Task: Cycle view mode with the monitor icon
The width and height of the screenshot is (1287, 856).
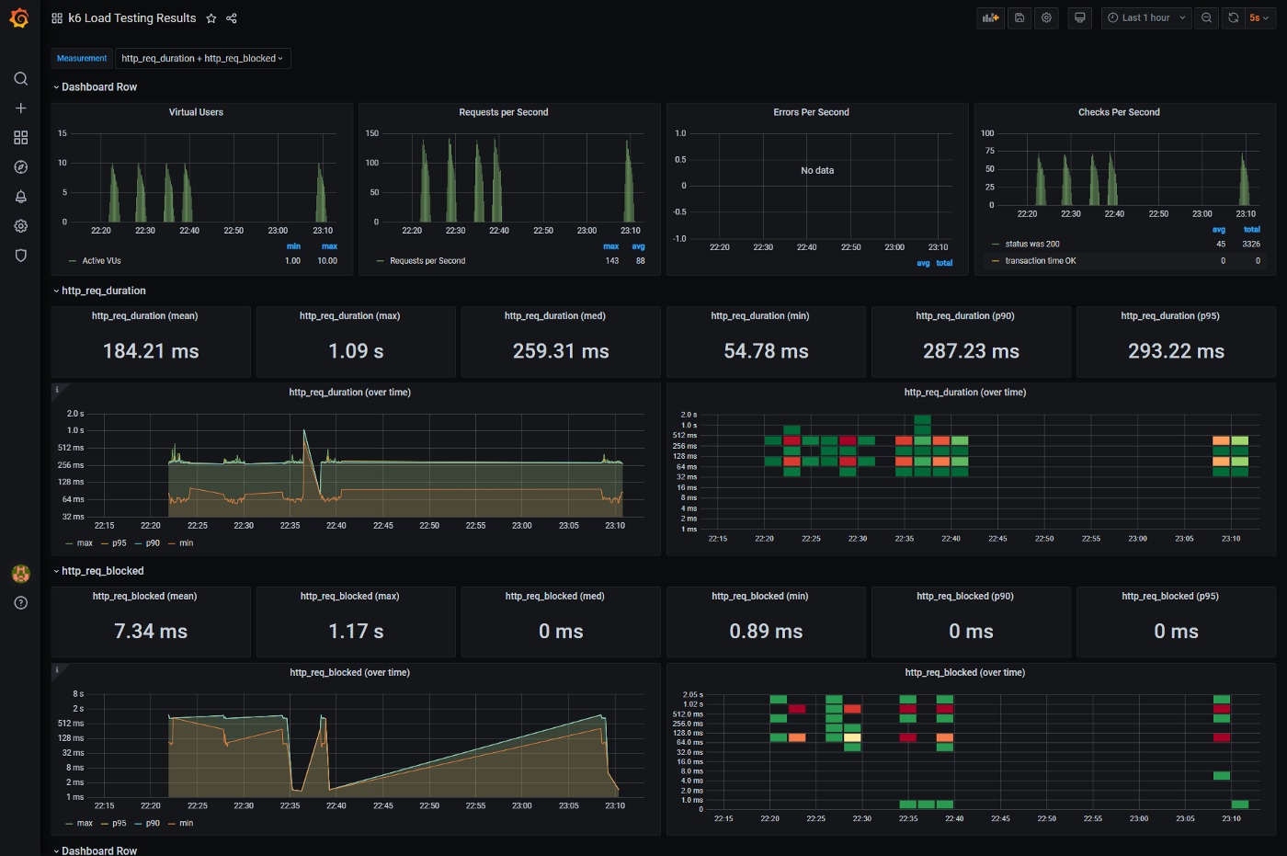Action: 1080,17
